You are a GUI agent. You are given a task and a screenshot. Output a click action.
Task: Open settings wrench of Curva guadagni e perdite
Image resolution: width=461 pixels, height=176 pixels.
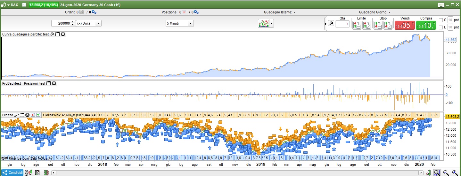pyautogui.click(x=52, y=34)
